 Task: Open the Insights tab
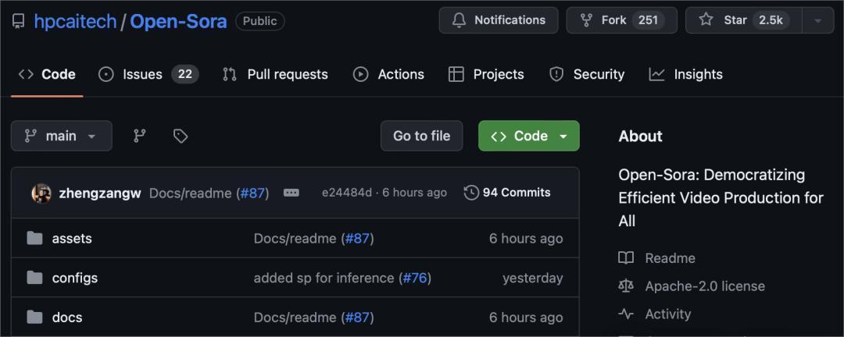pyautogui.click(x=685, y=74)
